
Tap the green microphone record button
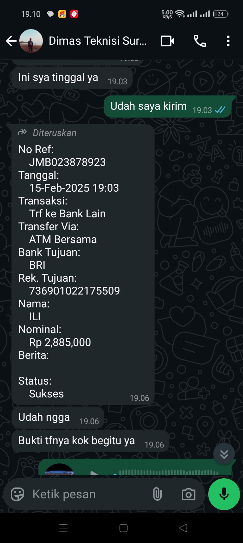pyautogui.click(x=224, y=494)
